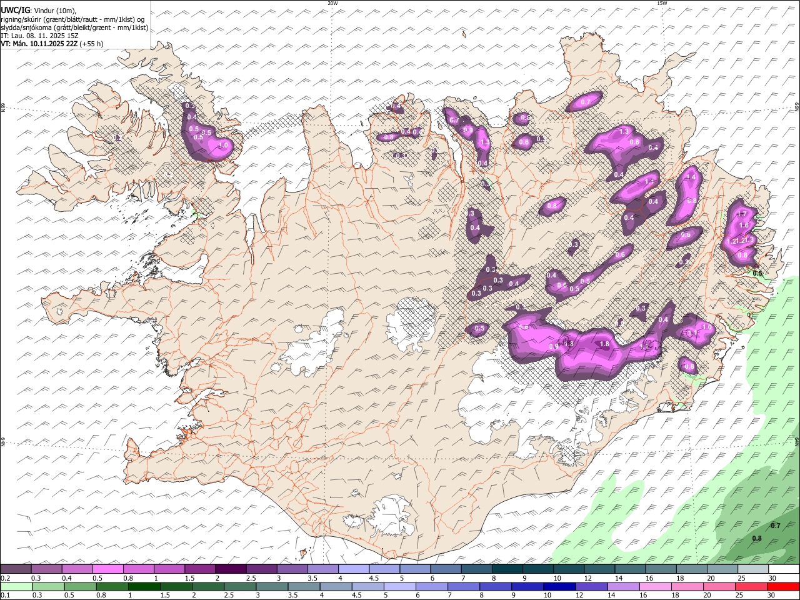The width and height of the screenshot is (800, 600).
Task: Click the title line 'UWC/IG: Vindur (10m),'
Action: (38, 10)
